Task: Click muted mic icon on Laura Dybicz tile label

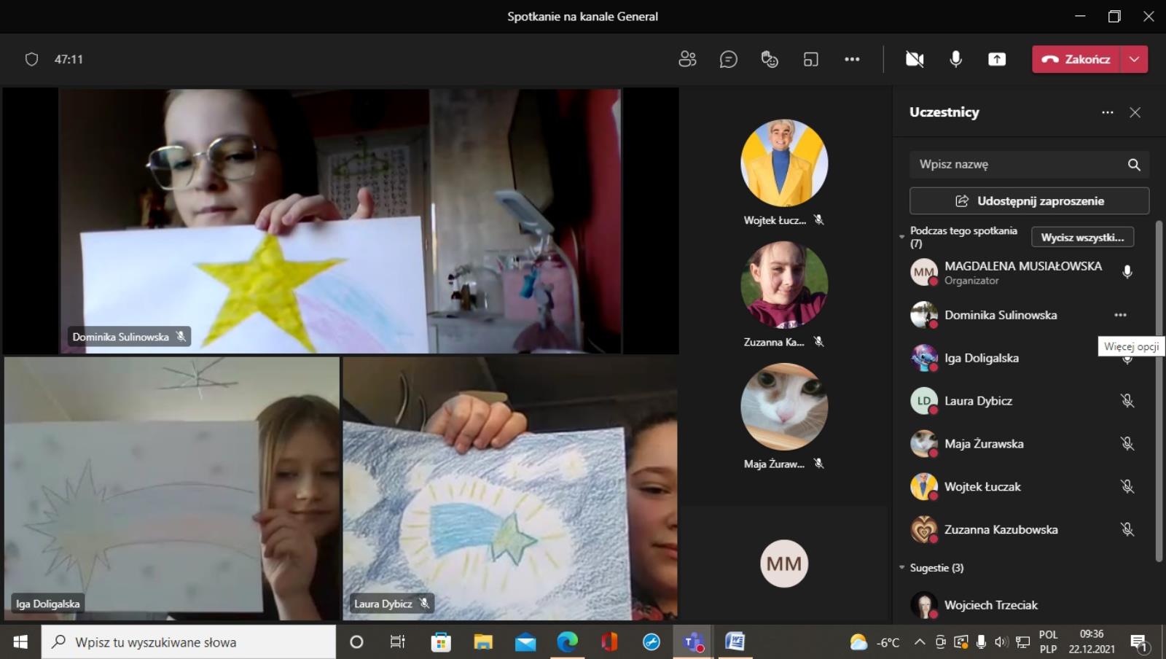Action: tap(424, 603)
